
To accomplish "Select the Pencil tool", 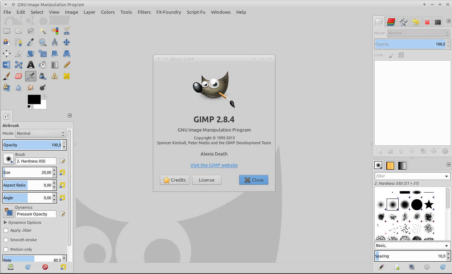I will click(67, 65).
